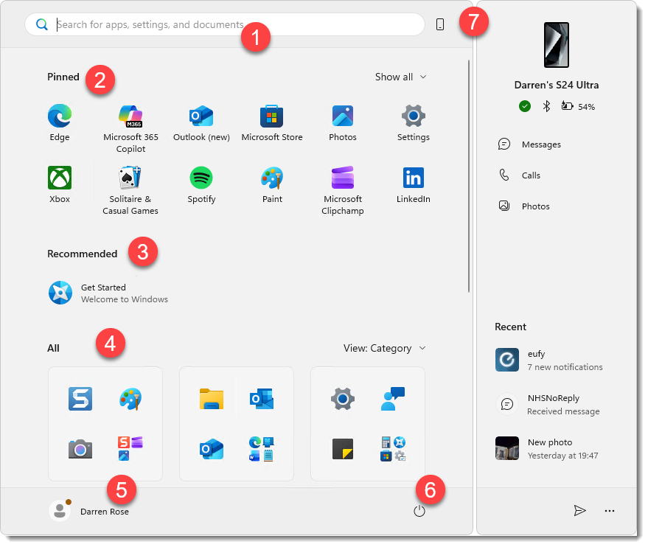Expand Show all pinned apps

tap(400, 77)
